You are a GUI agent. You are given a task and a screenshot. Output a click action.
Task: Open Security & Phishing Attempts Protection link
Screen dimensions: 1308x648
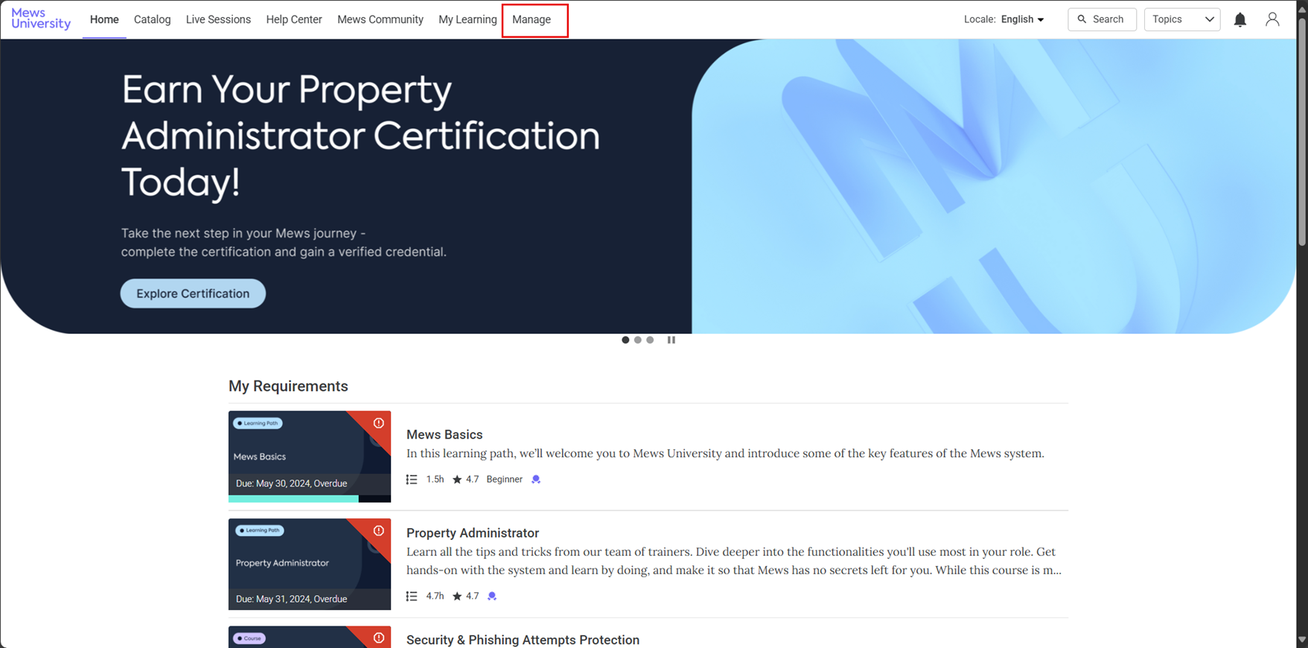click(523, 640)
